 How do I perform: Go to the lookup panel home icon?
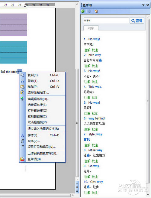coord(96,11)
